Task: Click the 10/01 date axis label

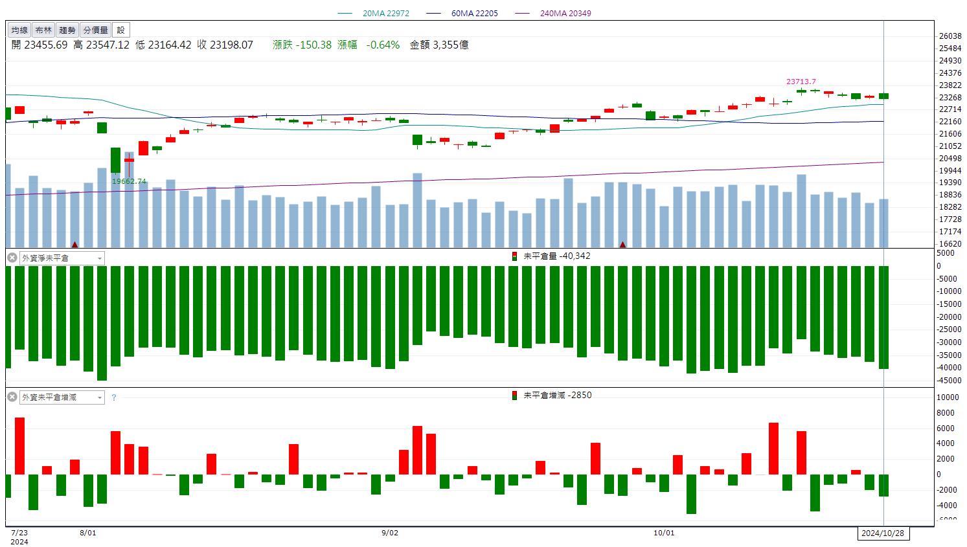Action: click(664, 533)
